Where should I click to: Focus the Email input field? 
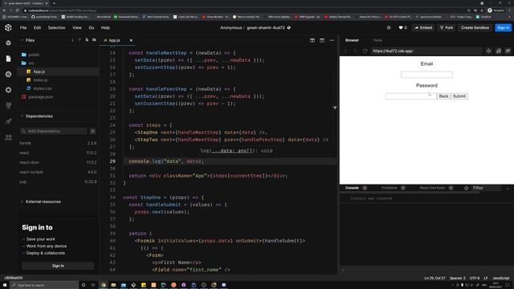[x=426, y=75]
